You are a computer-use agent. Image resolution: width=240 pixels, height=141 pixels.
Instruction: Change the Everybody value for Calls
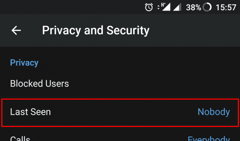209,138
